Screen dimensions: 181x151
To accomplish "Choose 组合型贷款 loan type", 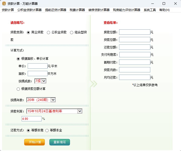I will point(71,32).
